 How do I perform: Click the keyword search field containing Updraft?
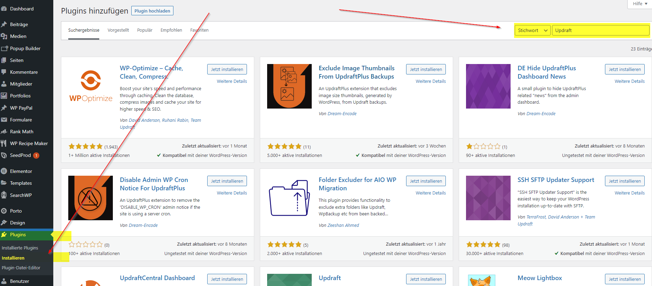(x=600, y=30)
